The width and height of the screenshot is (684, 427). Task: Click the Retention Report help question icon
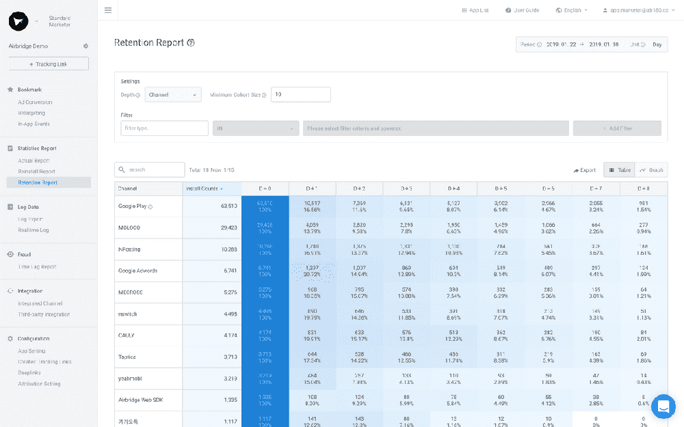coord(191,42)
